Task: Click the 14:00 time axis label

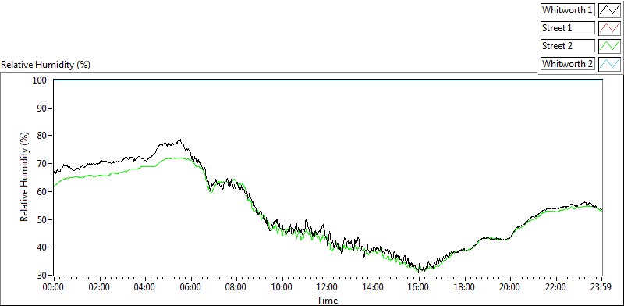Action: [374, 286]
